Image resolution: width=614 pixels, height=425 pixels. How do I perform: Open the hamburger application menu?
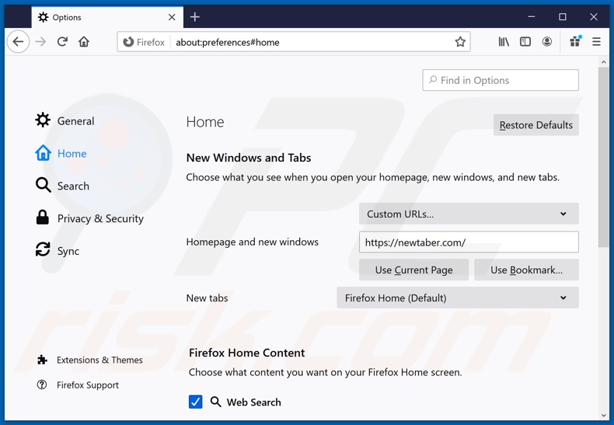tap(596, 41)
